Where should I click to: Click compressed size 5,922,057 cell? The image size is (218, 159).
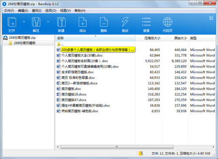point(153,61)
